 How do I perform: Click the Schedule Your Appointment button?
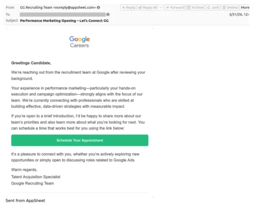pyautogui.click(x=80, y=140)
